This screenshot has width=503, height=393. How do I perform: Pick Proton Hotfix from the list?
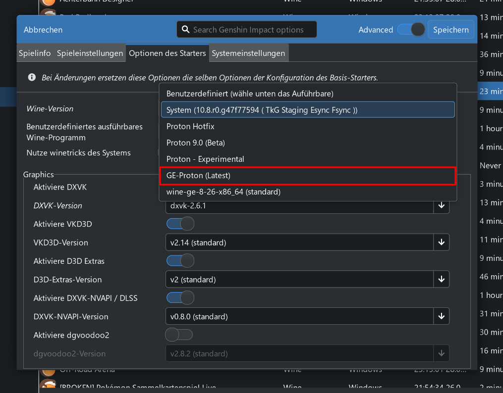click(308, 126)
